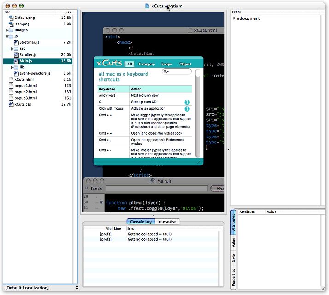Screen dimensions: 329x295
Task: Switch to the Interactive tab
Action: click(x=167, y=222)
